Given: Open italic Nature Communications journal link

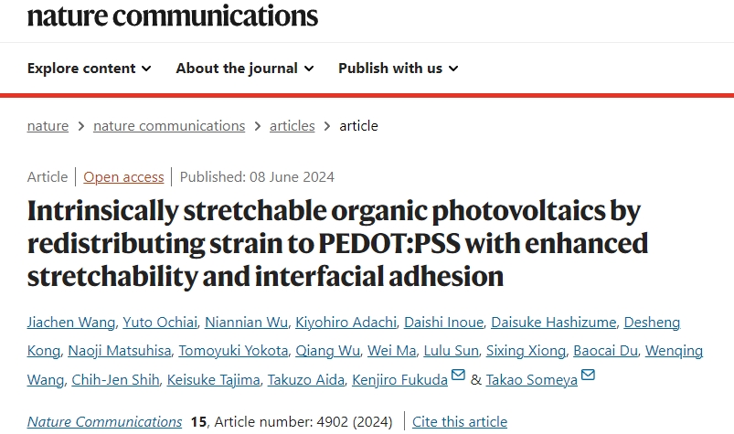Looking at the screenshot, I should pyautogui.click(x=104, y=422).
